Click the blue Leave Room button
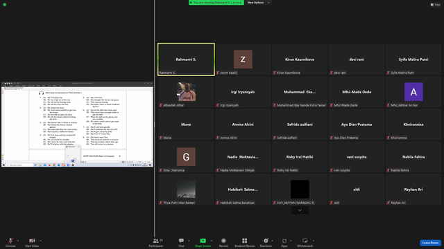444x249 pixels. click(430, 243)
